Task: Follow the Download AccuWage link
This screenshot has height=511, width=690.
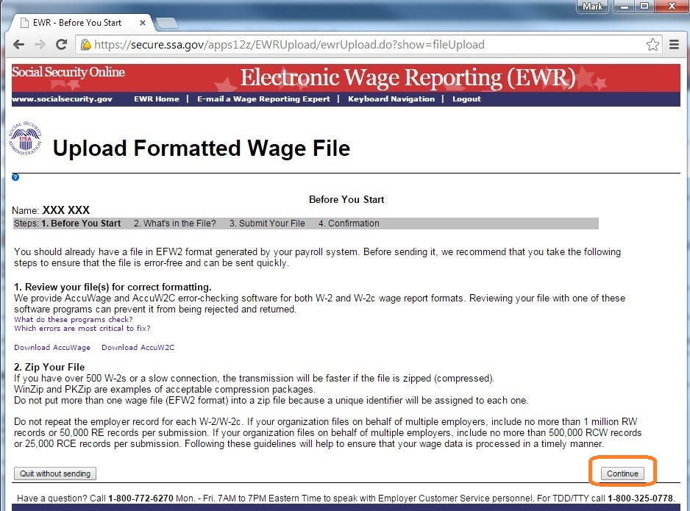Action: click(x=52, y=348)
